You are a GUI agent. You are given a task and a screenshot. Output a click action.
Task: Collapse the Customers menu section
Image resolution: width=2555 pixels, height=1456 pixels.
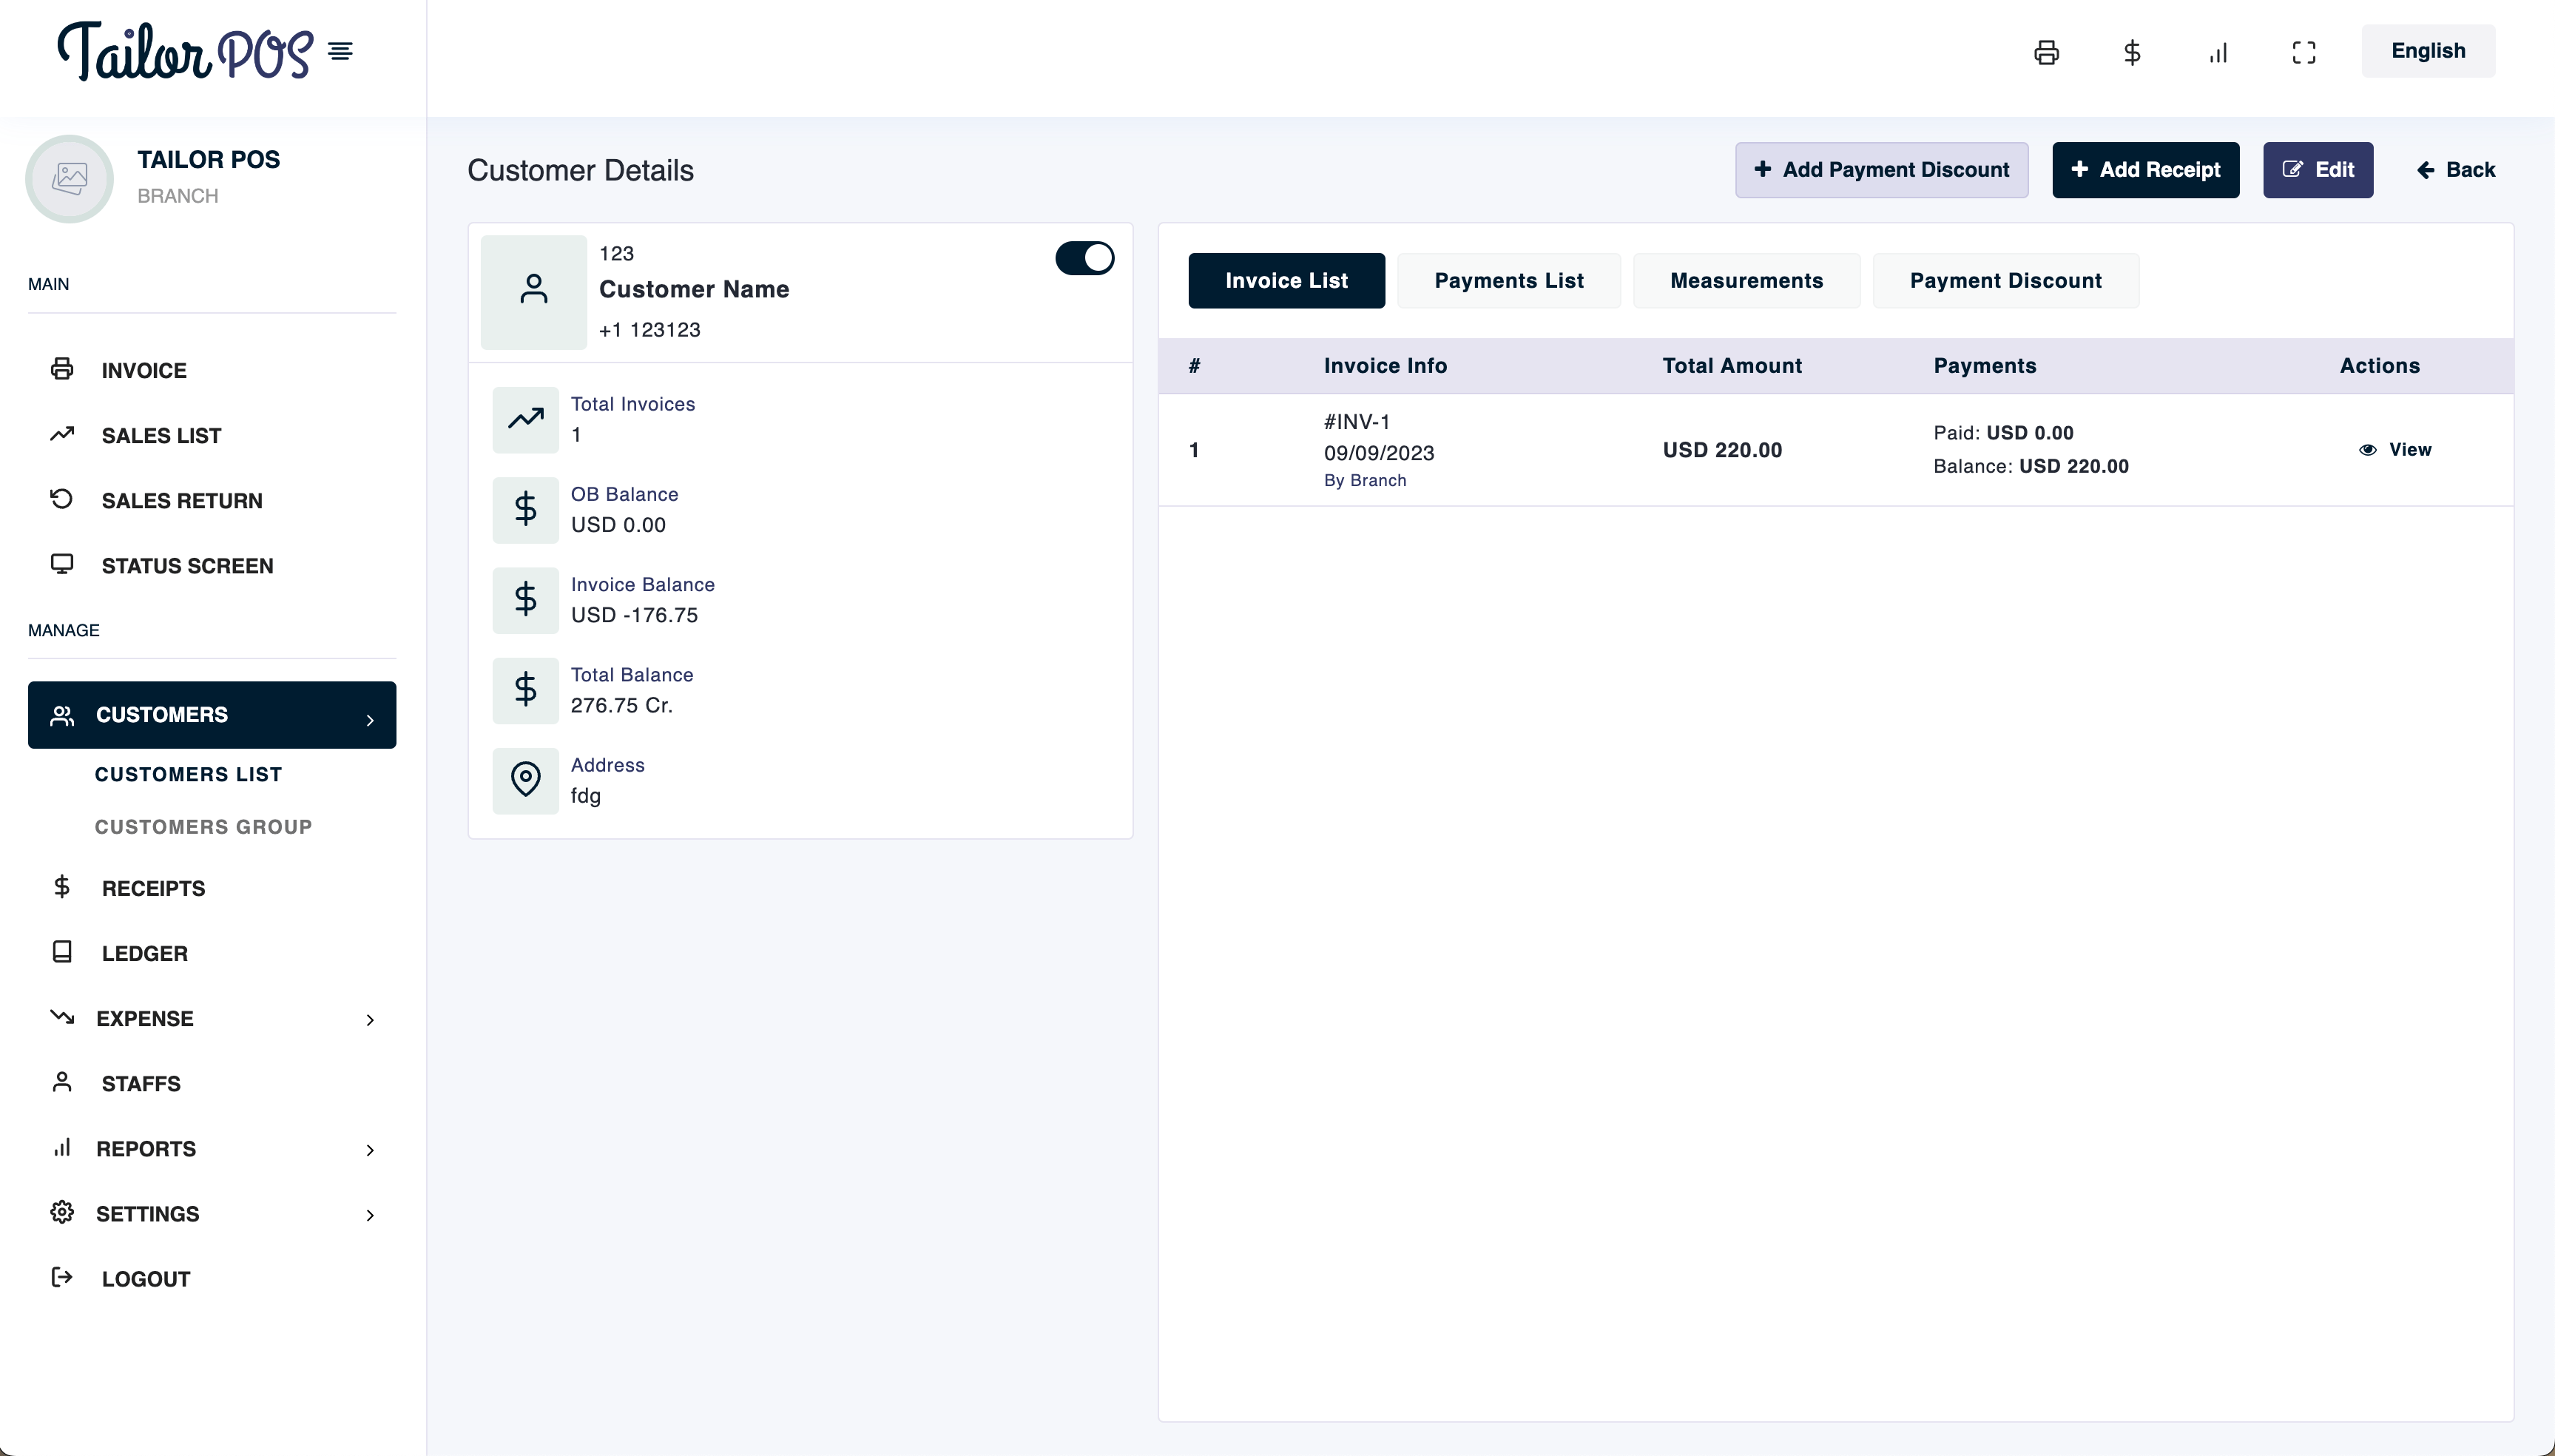click(212, 715)
